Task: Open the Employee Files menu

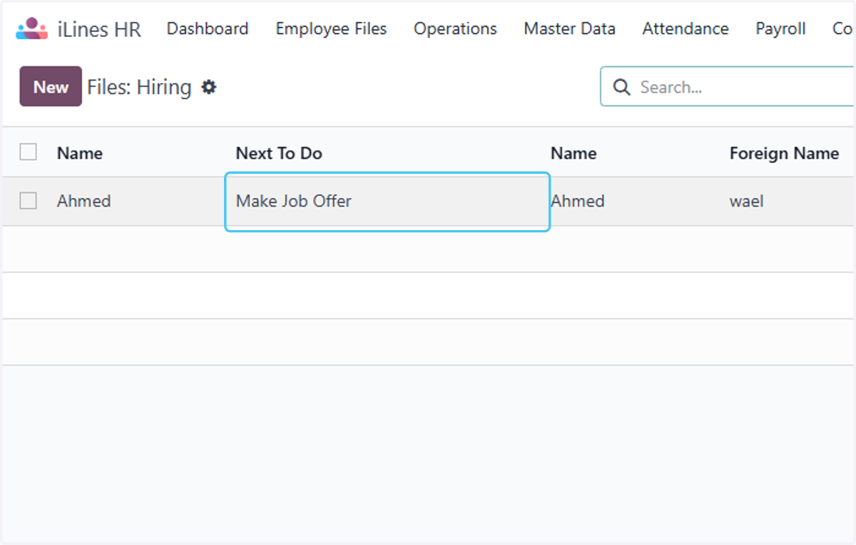Action: click(x=331, y=28)
